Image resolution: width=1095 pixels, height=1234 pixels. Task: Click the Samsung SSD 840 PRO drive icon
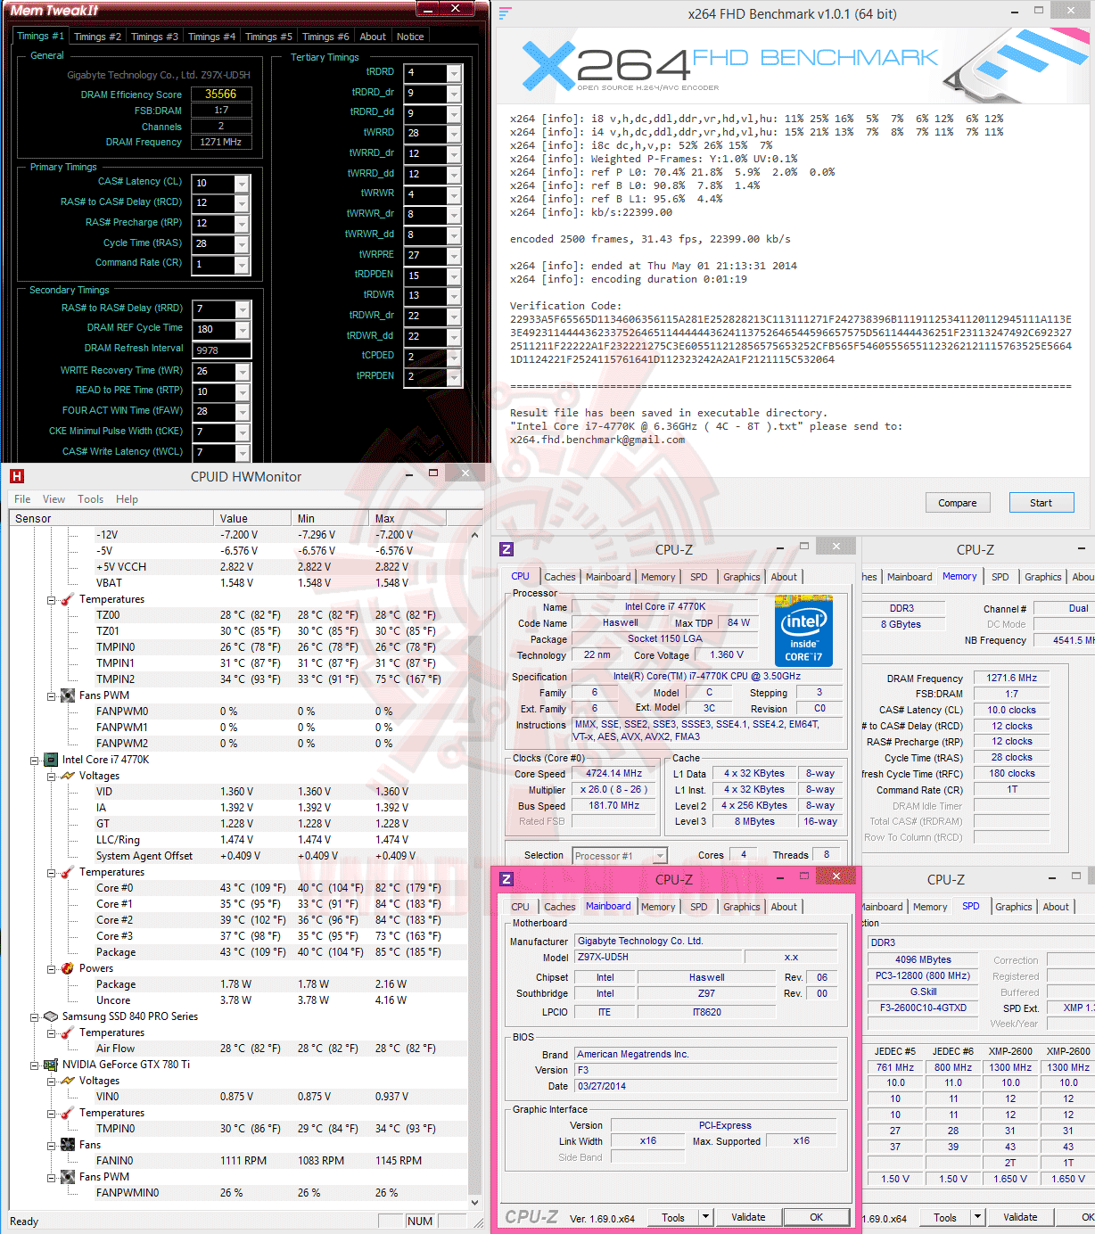click(51, 1016)
